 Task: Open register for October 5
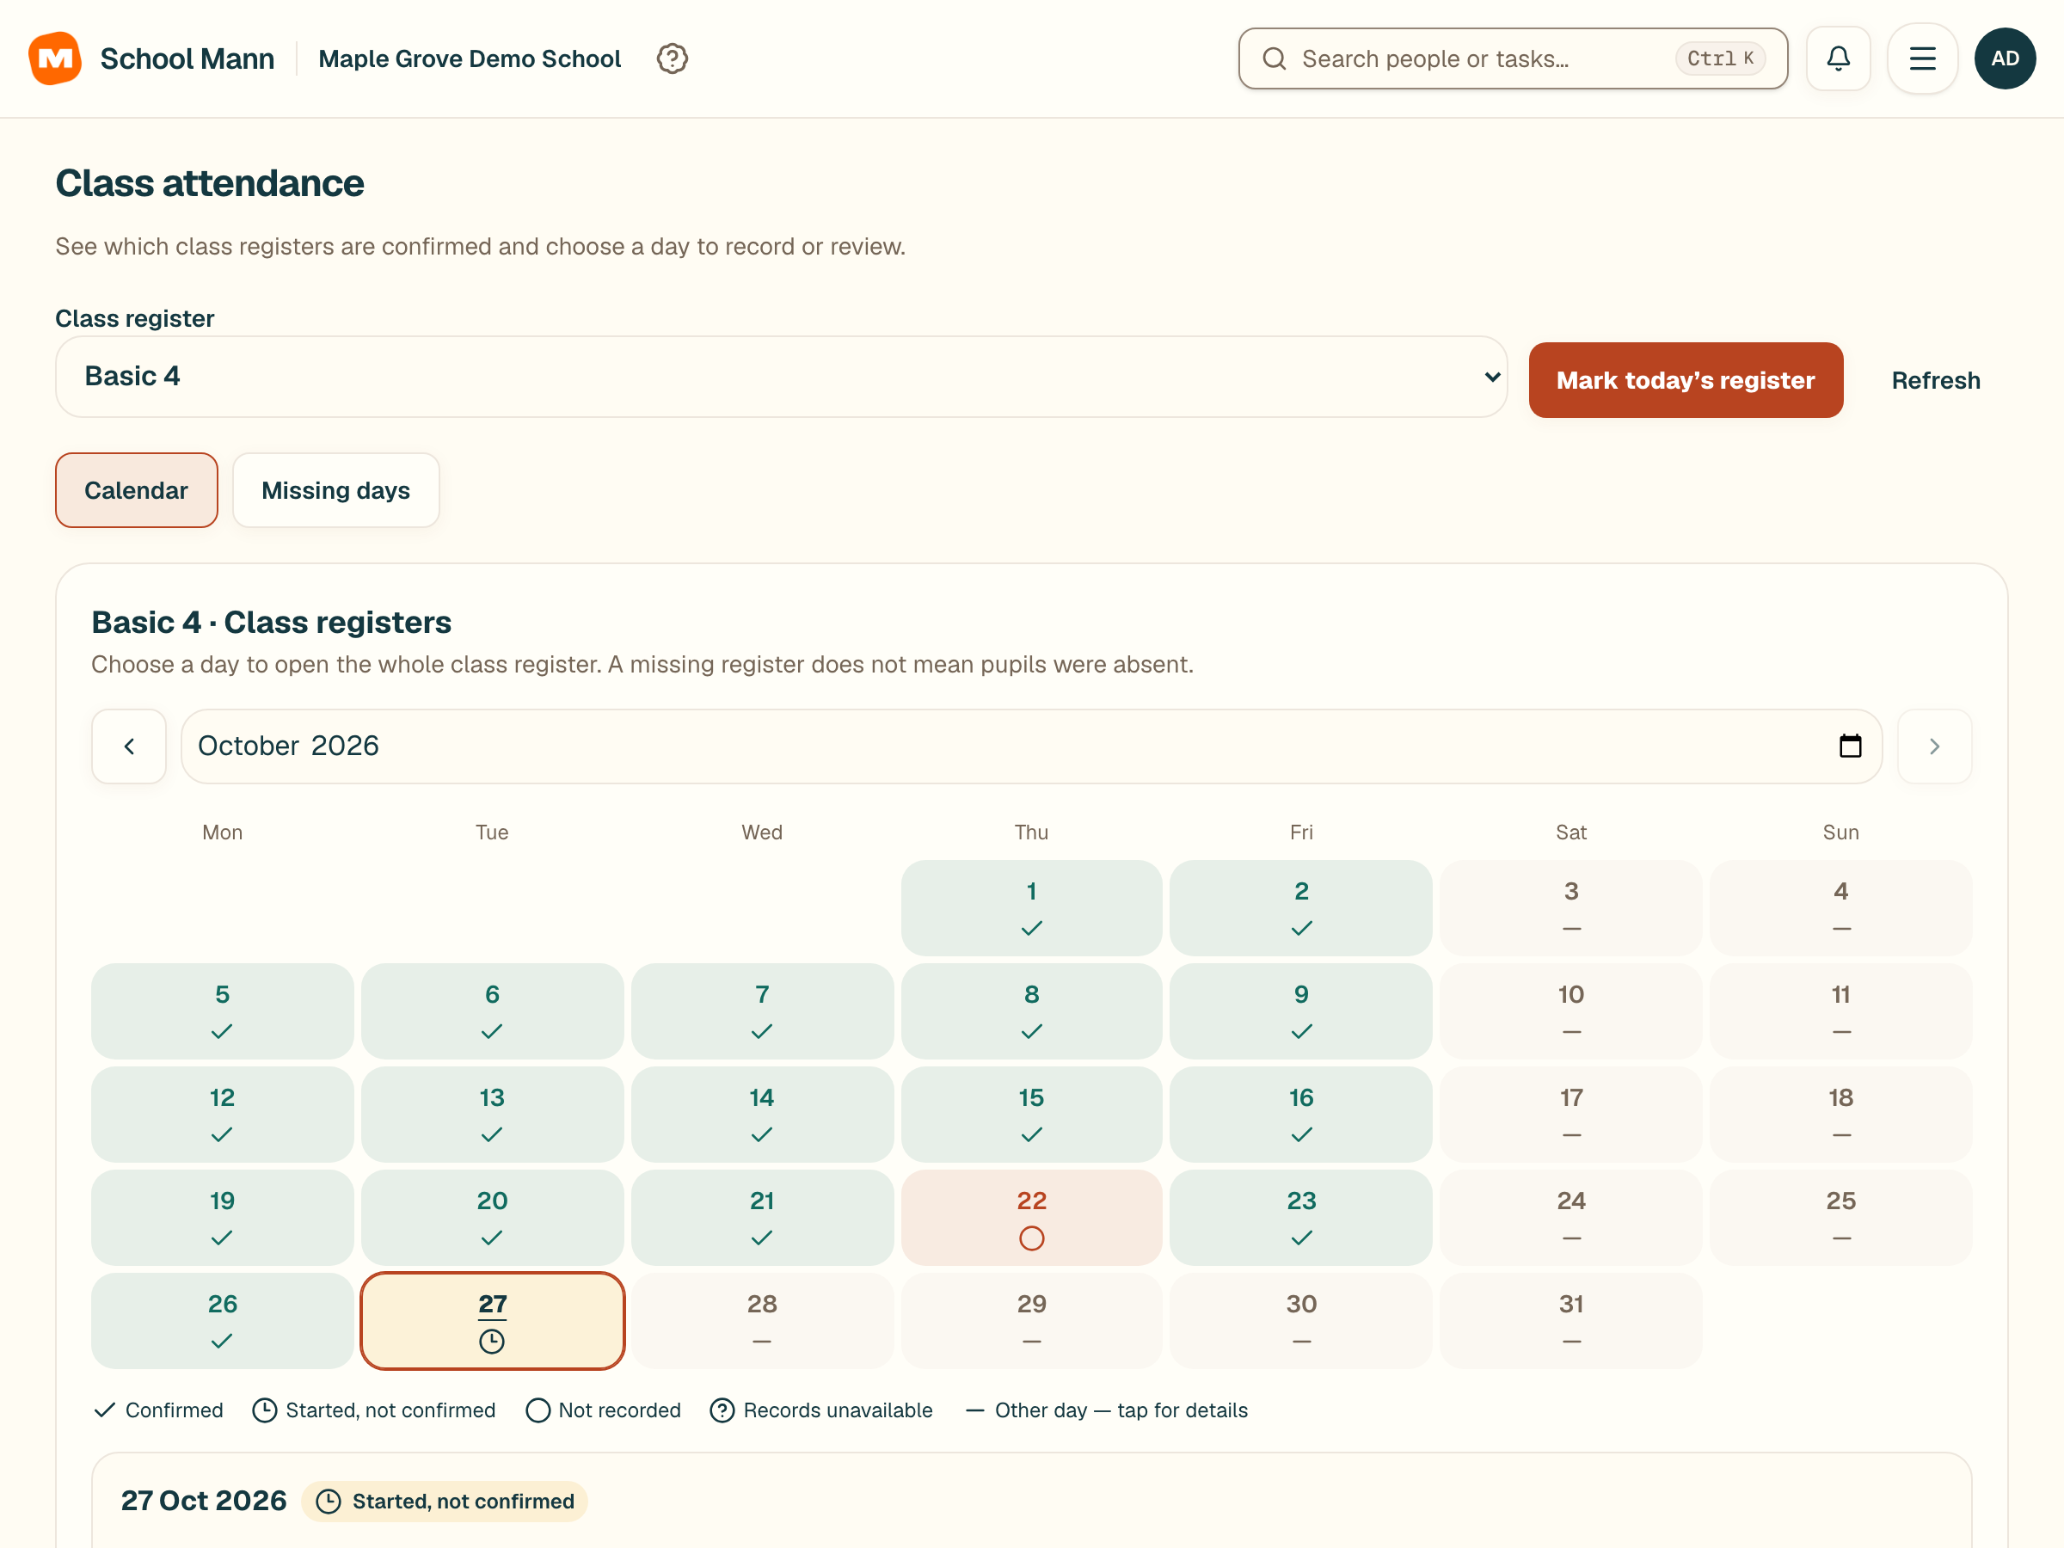click(222, 1011)
